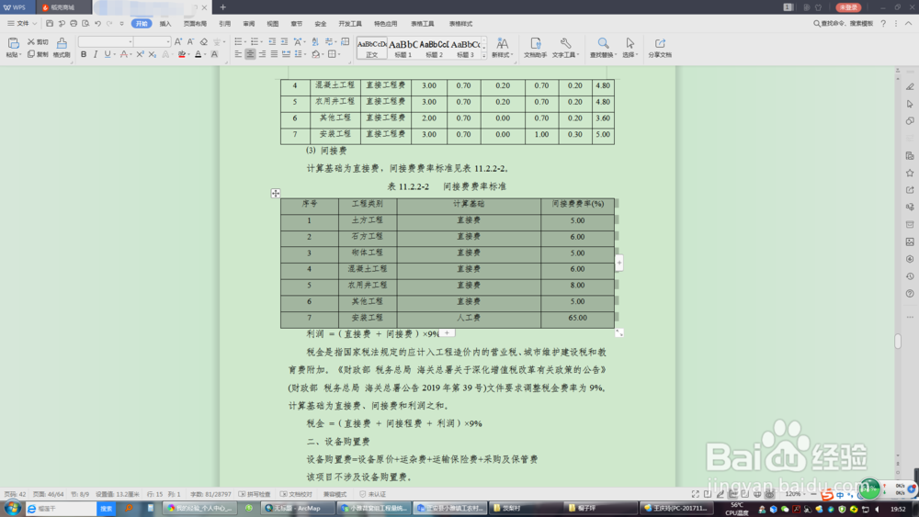This screenshot has height=517, width=919.
Task: Increase font size with the A+ icon
Action: coord(178,41)
